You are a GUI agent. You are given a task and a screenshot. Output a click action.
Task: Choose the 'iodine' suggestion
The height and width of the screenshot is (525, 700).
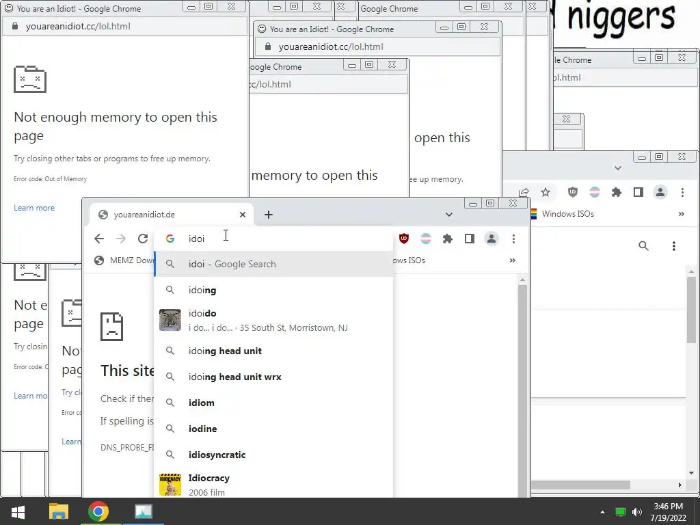point(273,429)
